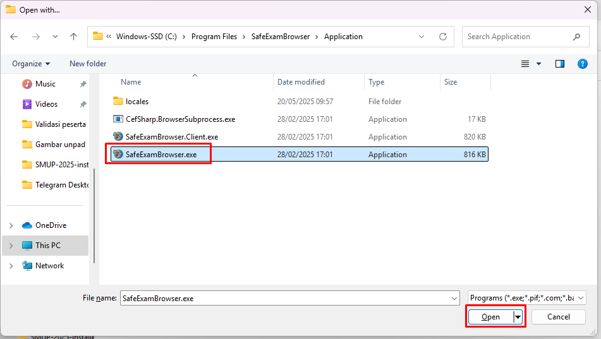Unpin Music using its pin icon
The width and height of the screenshot is (601, 339).
pos(83,84)
